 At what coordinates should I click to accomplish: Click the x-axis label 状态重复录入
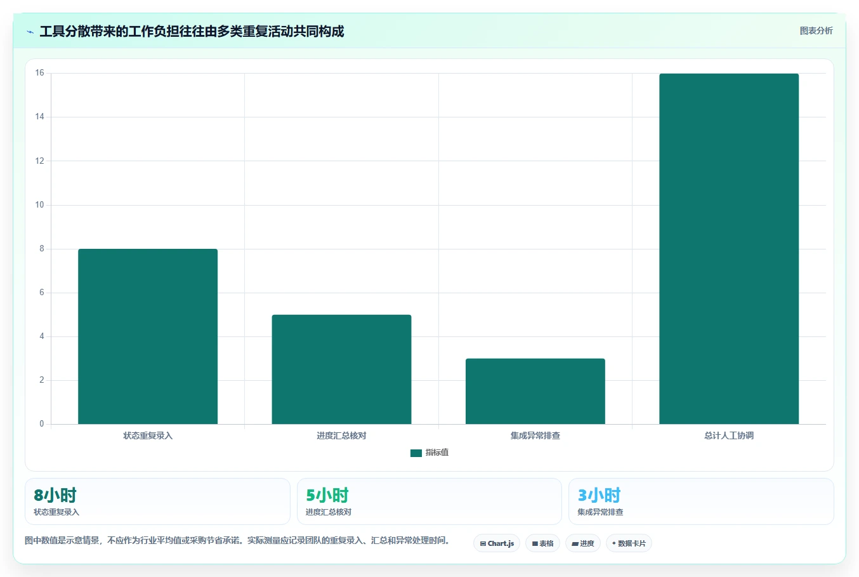148,435
